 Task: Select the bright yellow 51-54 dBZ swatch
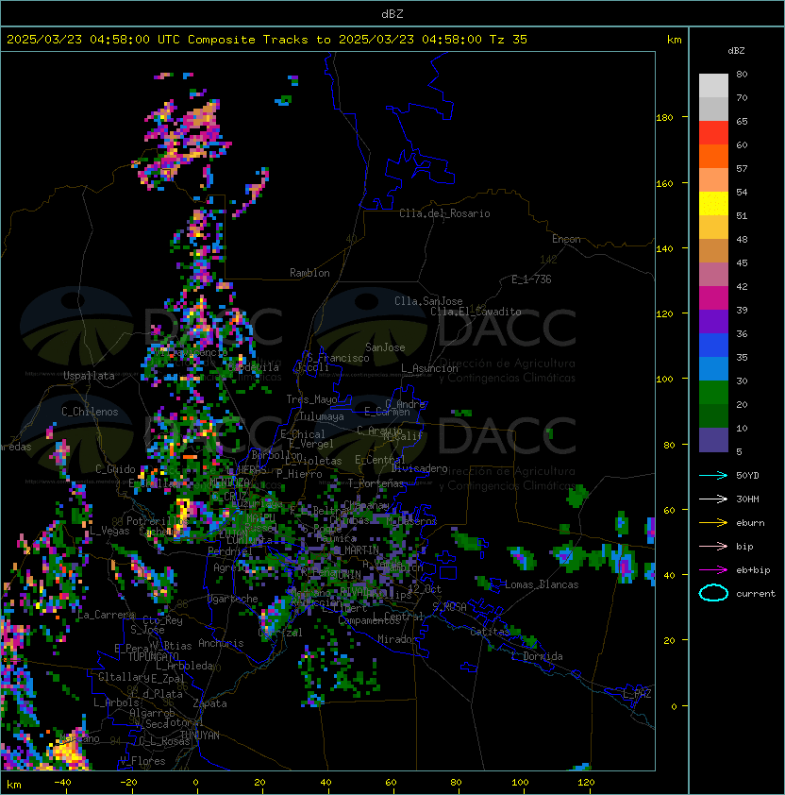[713, 204]
